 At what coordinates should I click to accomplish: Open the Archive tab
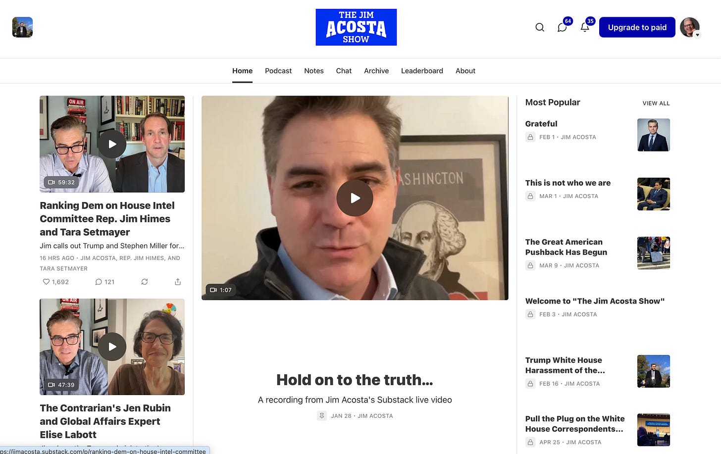pos(376,71)
